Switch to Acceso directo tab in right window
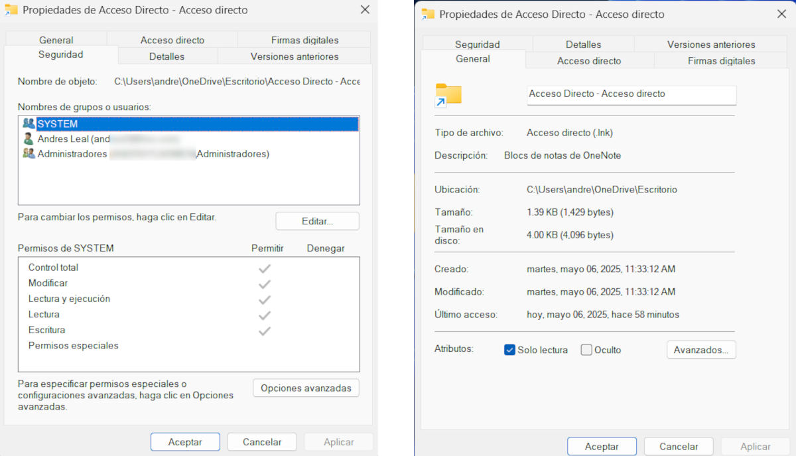This screenshot has width=796, height=456. (589, 60)
